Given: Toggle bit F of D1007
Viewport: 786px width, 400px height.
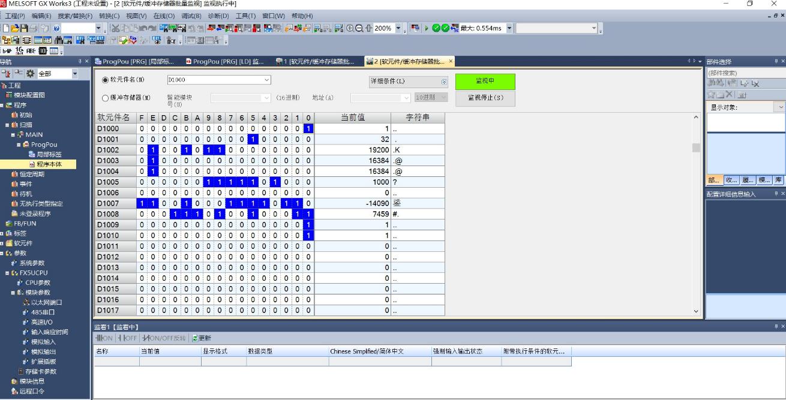Looking at the screenshot, I should pos(142,203).
